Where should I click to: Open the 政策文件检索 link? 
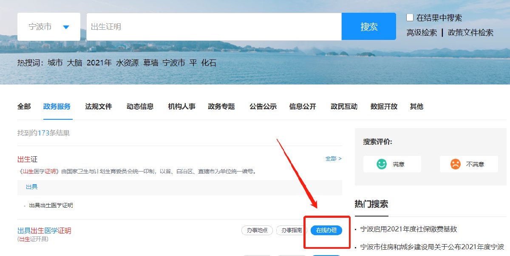tap(470, 33)
